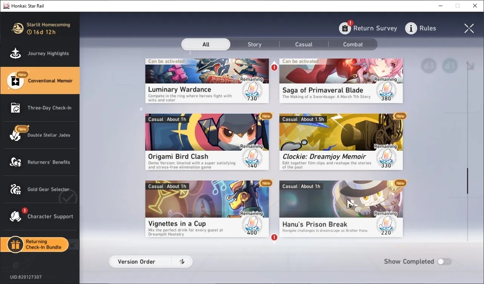Maximize the Honkai: Star Rail window
The height and width of the screenshot is (284, 484).
point(458,6)
